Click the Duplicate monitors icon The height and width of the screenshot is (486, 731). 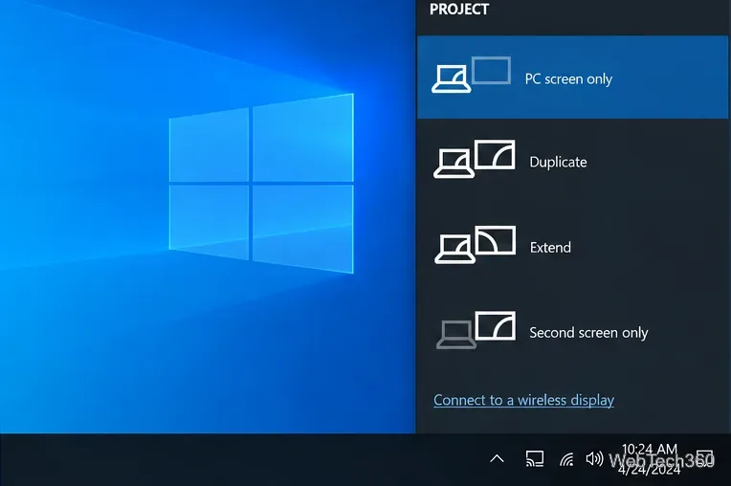pos(475,159)
